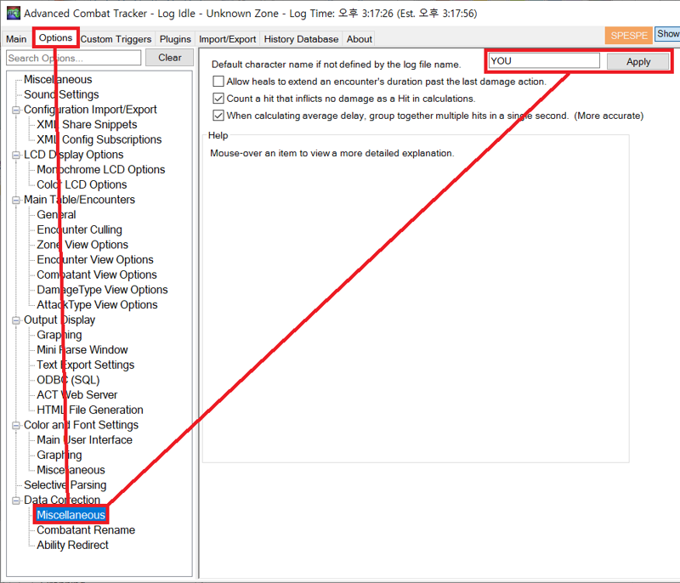Screen dimensions: 680x583
Task: Open Main User Interface color settings
Action: click(x=84, y=440)
